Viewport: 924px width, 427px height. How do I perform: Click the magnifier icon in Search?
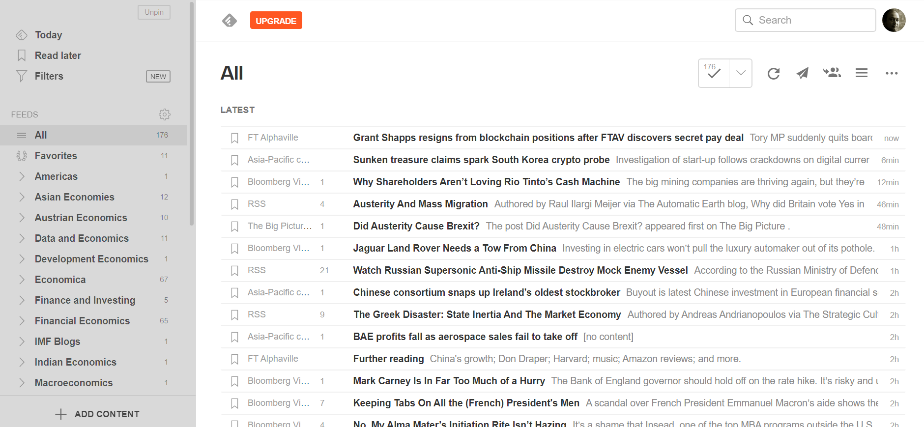(x=748, y=20)
